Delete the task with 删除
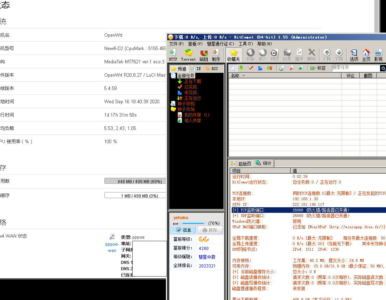Screen dimensions: 386x300 312,55
